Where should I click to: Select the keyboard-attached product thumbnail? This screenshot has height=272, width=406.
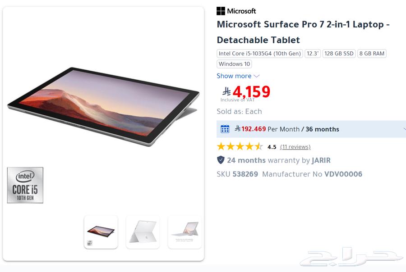(185, 232)
